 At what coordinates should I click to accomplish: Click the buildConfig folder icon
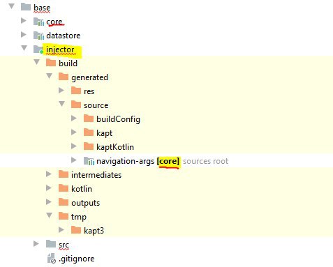click(89, 119)
